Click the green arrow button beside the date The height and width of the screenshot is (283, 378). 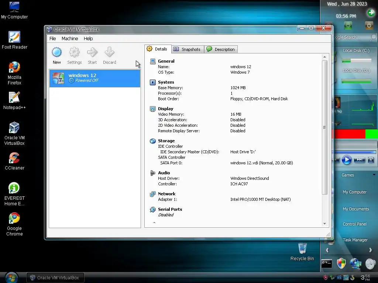pyautogui.click(x=371, y=13)
